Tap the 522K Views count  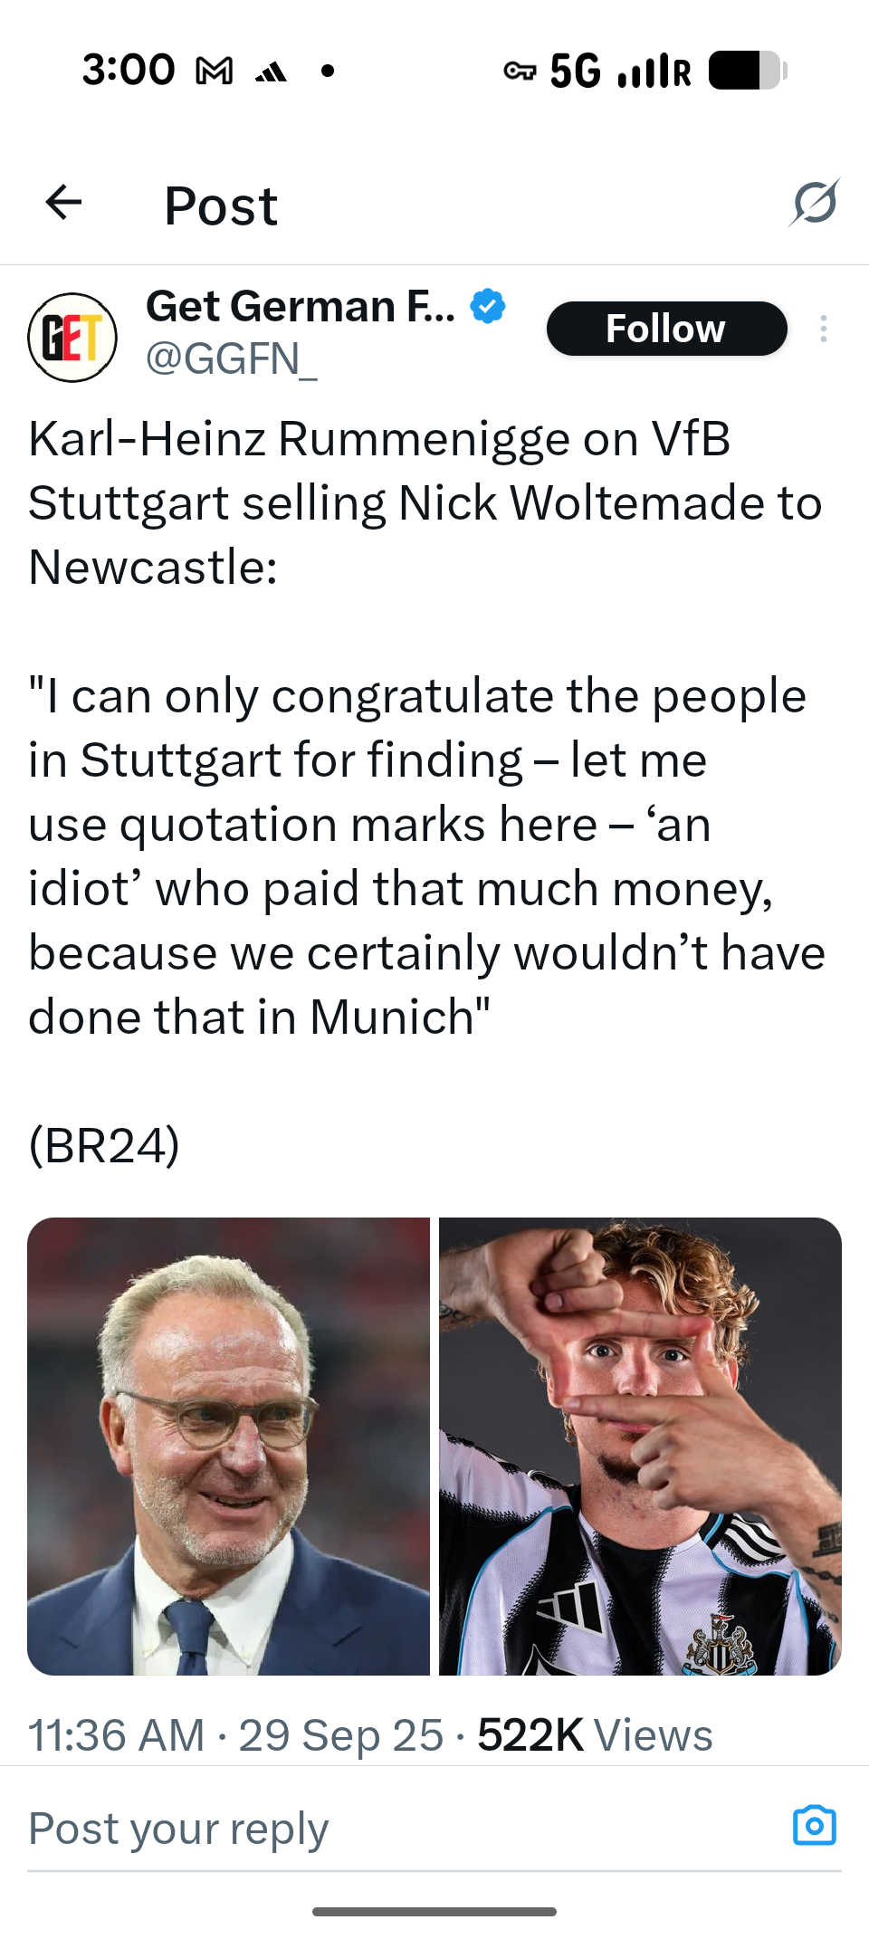(x=595, y=1735)
